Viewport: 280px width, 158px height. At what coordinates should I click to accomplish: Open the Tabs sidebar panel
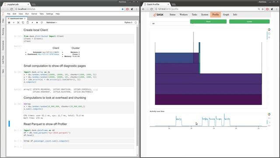3,71
